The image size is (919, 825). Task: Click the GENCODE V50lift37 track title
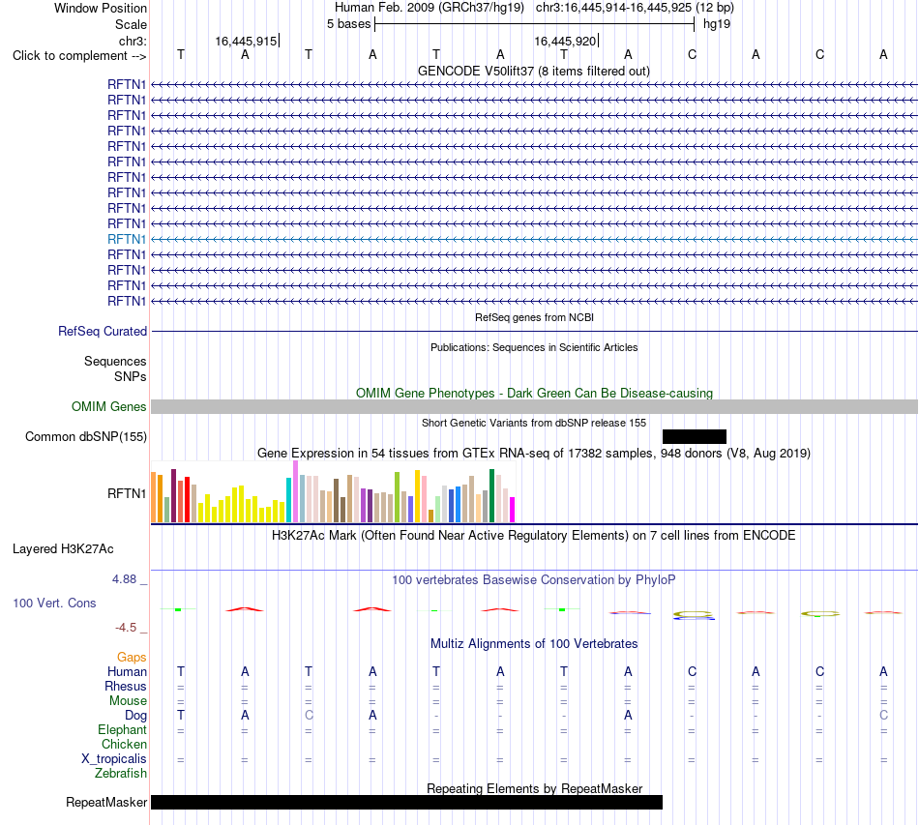click(533, 71)
